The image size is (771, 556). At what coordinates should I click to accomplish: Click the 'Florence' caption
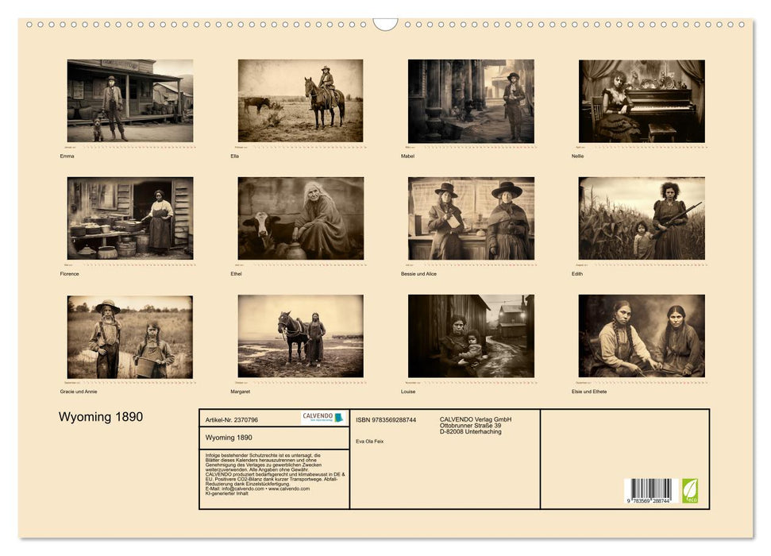69,273
